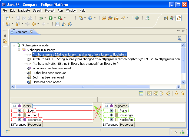Close the Compare tab
Image resolution: width=189 pixels, height=137 pixels.
pyautogui.click(x=31, y=32)
